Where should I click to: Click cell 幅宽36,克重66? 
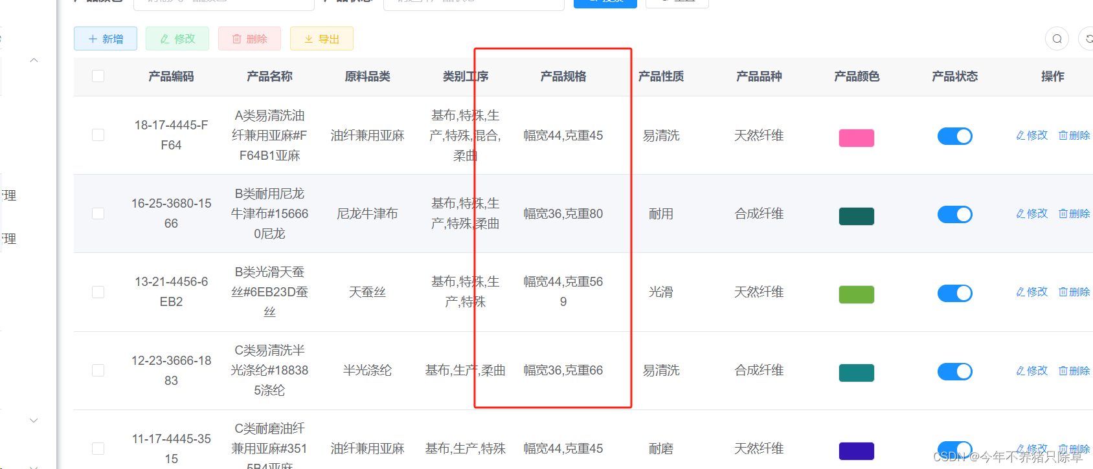click(x=563, y=370)
